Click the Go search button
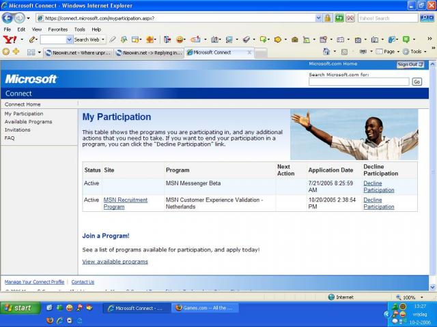Viewport: 437px width, 327px height. coord(417,82)
